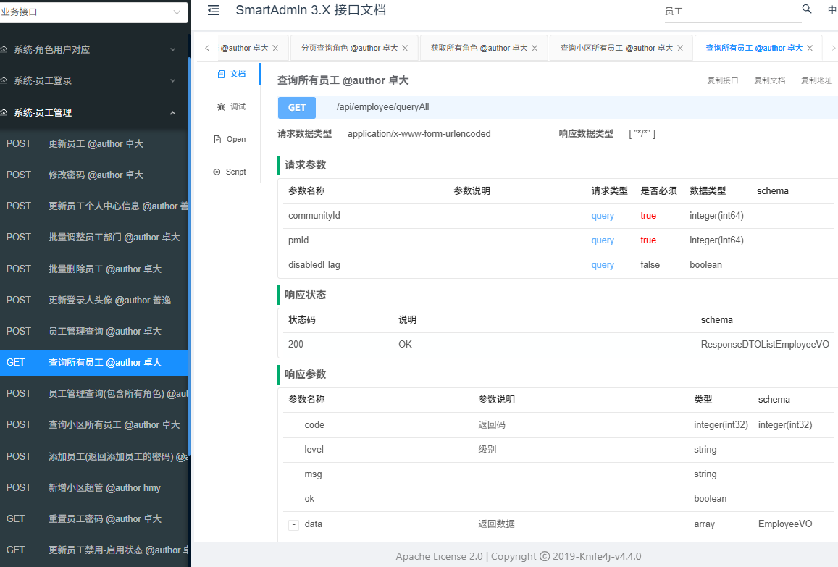838x567 pixels.
Task: Open POST 更新员工 in sidebar
Action: [x=93, y=144]
